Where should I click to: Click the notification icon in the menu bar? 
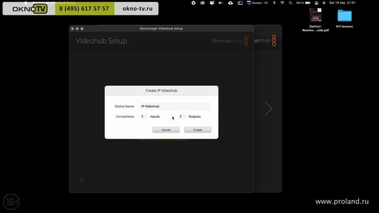(x=212, y=3)
